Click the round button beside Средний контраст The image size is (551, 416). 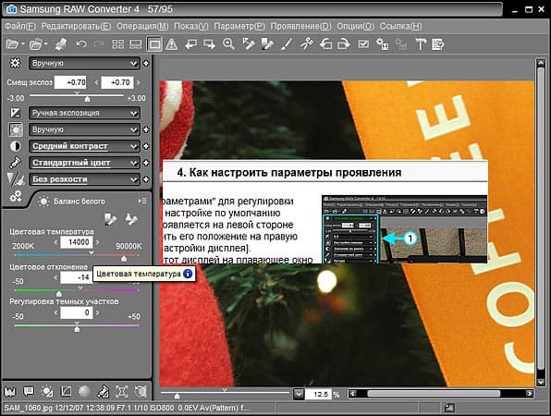tap(146, 146)
